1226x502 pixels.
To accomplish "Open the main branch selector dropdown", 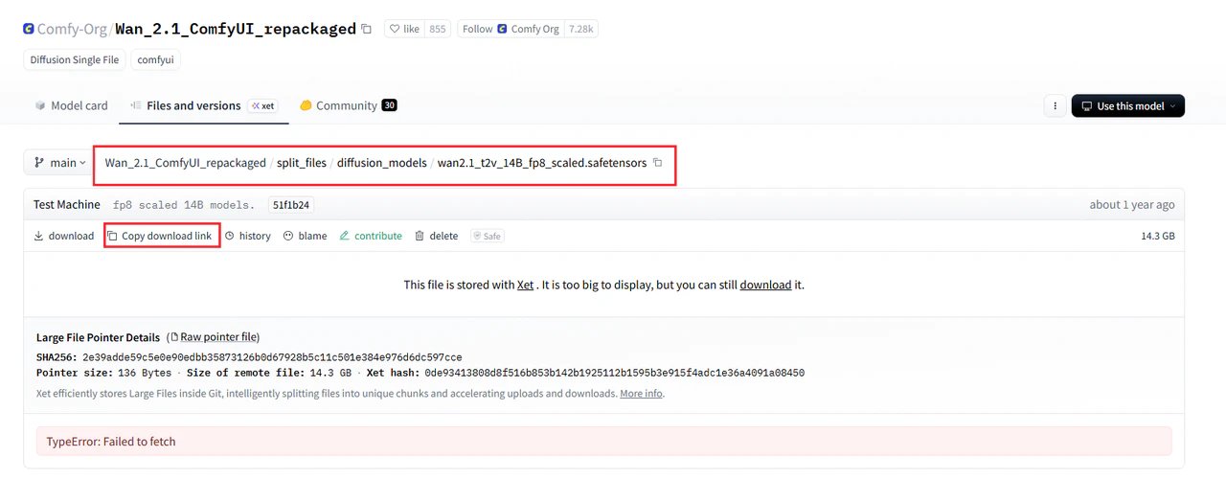I will (x=58, y=163).
